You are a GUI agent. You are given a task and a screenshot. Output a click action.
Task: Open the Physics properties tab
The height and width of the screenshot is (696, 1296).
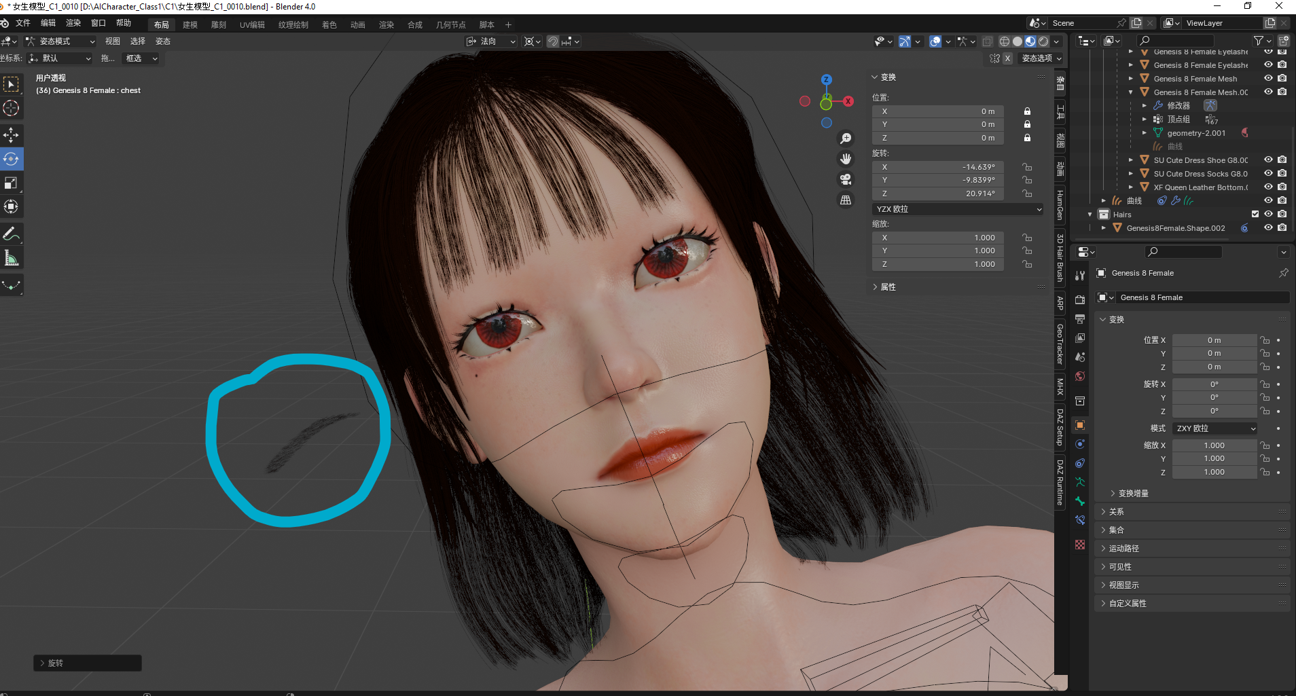click(x=1080, y=444)
